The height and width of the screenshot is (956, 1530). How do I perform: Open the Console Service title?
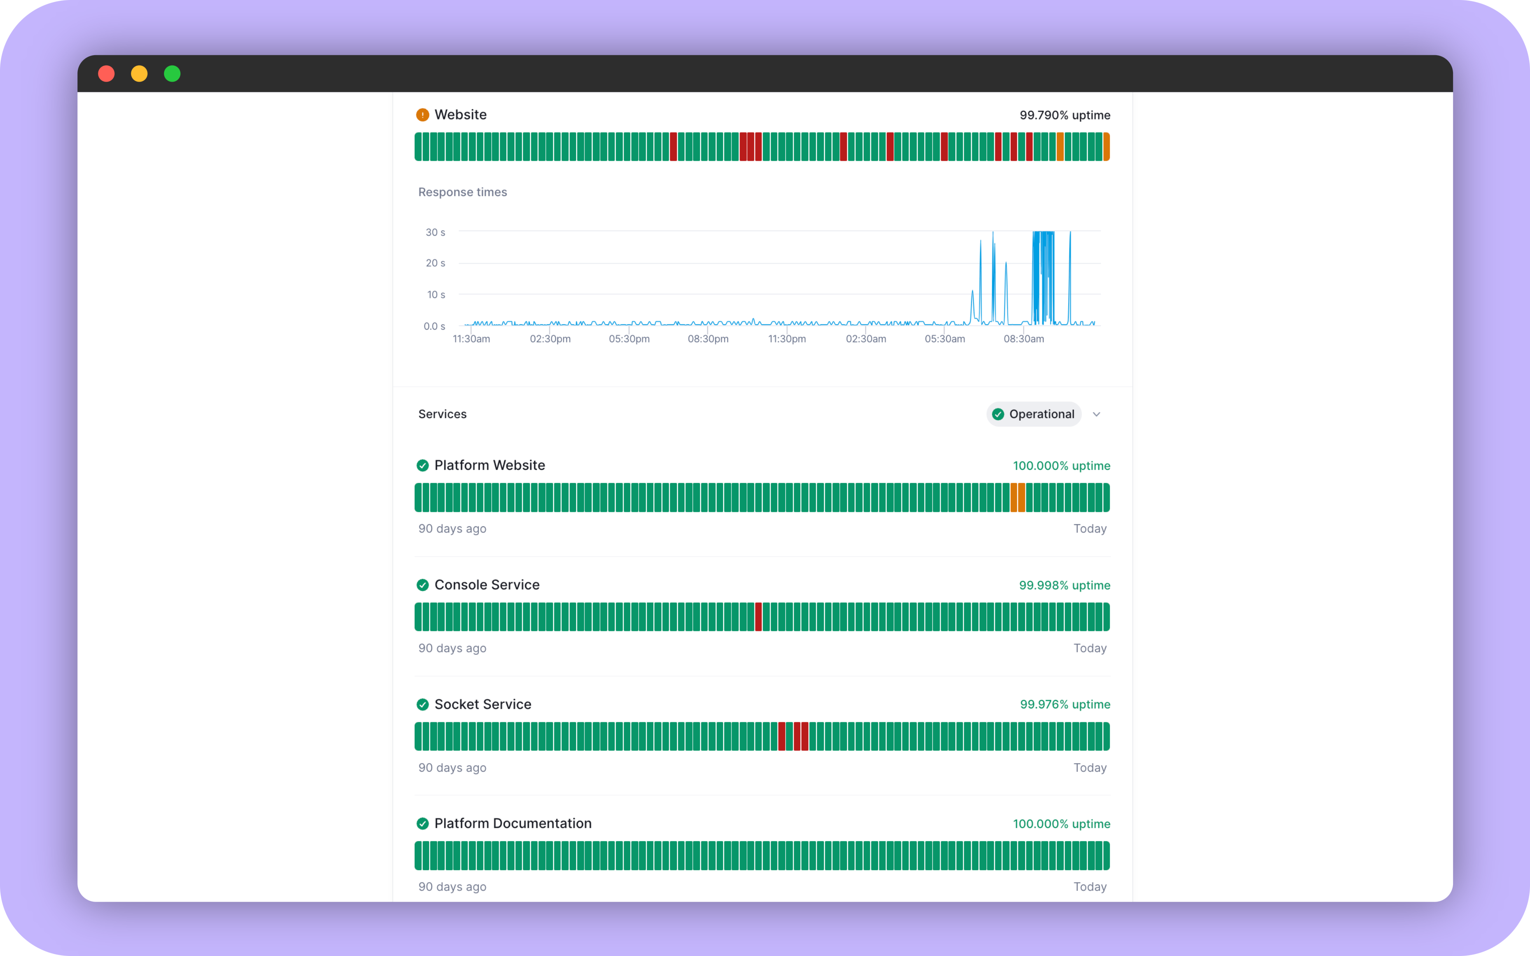(487, 585)
